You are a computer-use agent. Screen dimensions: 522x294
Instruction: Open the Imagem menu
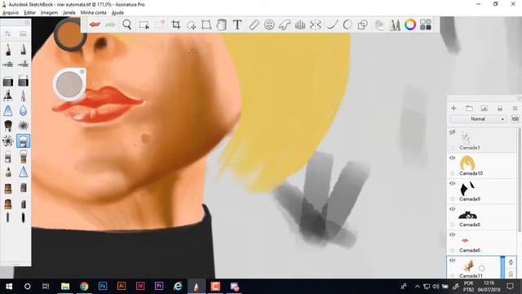(x=49, y=13)
